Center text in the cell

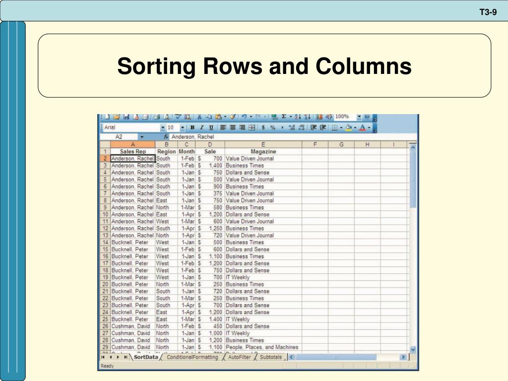tap(233, 127)
